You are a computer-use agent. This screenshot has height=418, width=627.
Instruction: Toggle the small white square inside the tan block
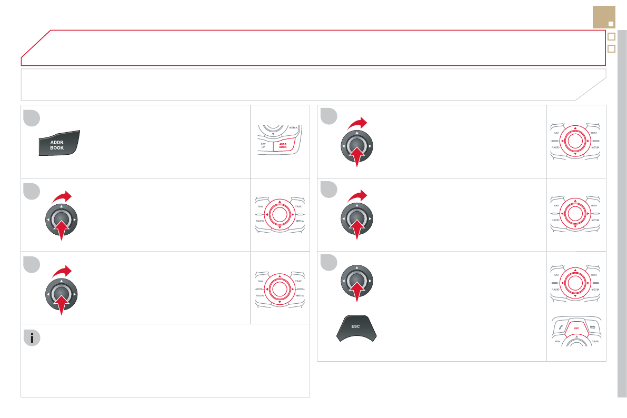(611, 24)
